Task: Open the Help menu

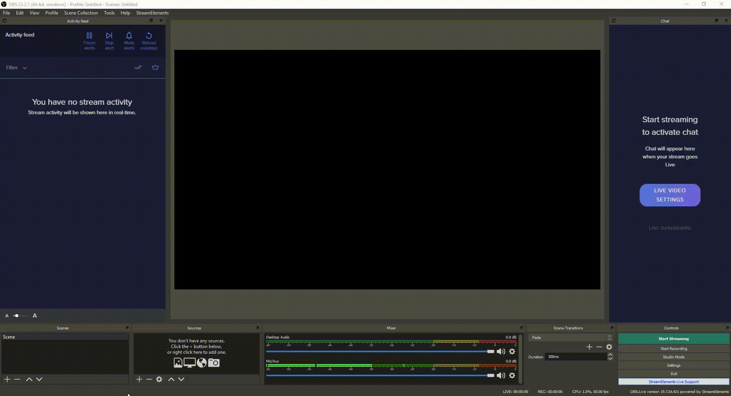Action: (x=125, y=13)
